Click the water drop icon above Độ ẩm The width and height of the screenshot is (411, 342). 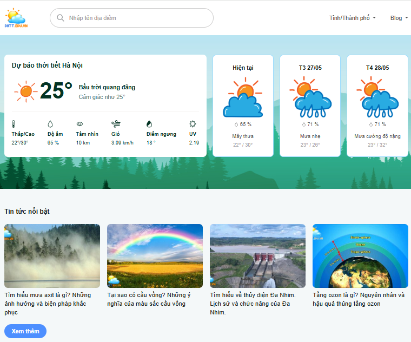click(50, 124)
